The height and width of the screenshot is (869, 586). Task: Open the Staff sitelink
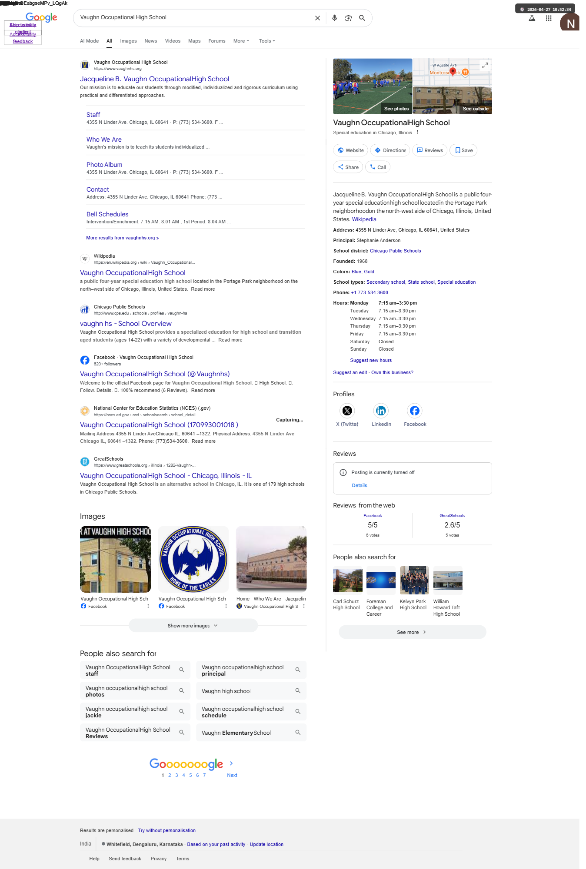[x=93, y=115]
